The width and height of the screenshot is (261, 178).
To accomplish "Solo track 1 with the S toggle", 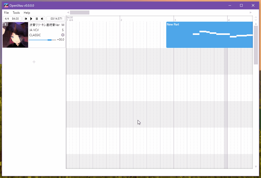I will click(x=63, y=30).
